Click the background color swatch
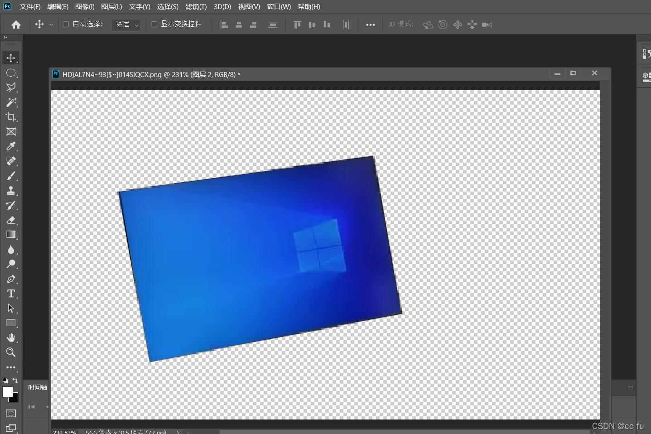Image resolution: width=651 pixels, height=434 pixels. pos(15,399)
